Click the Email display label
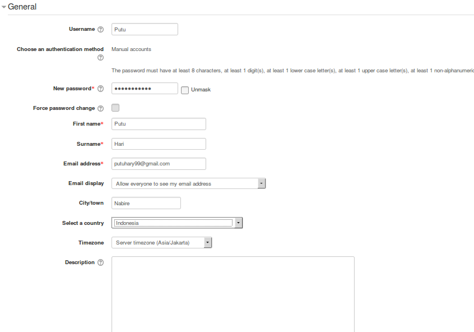The image size is (474, 332). pyautogui.click(x=86, y=183)
